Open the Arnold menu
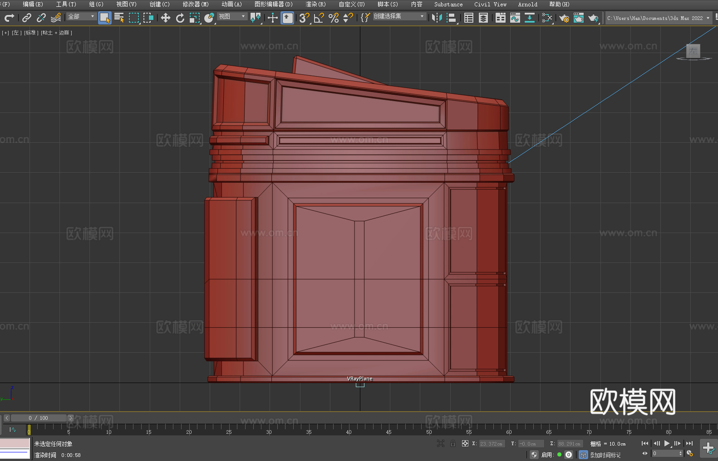The height and width of the screenshot is (461, 718). coord(528,4)
